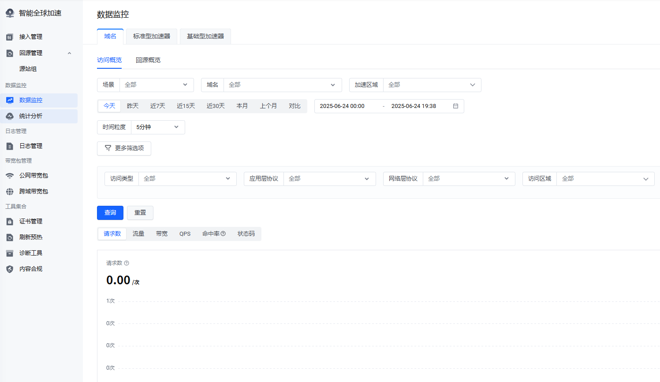Screen dimensions: 660x382
Task: Open the 时间粒度 granularity dropdown
Action: click(158, 127)
